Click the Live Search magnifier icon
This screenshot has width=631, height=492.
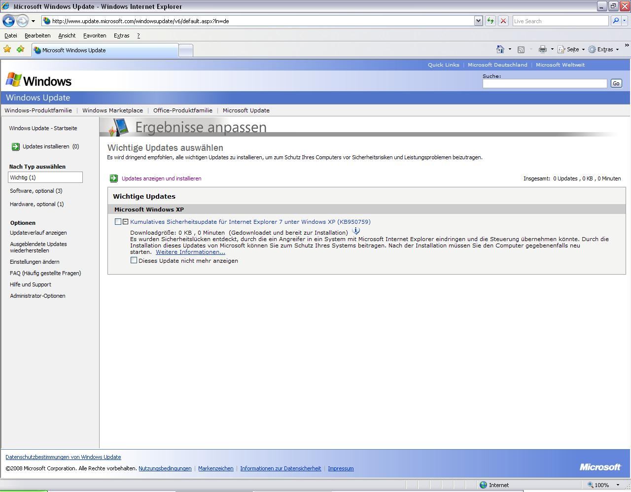tap(615, 21)
